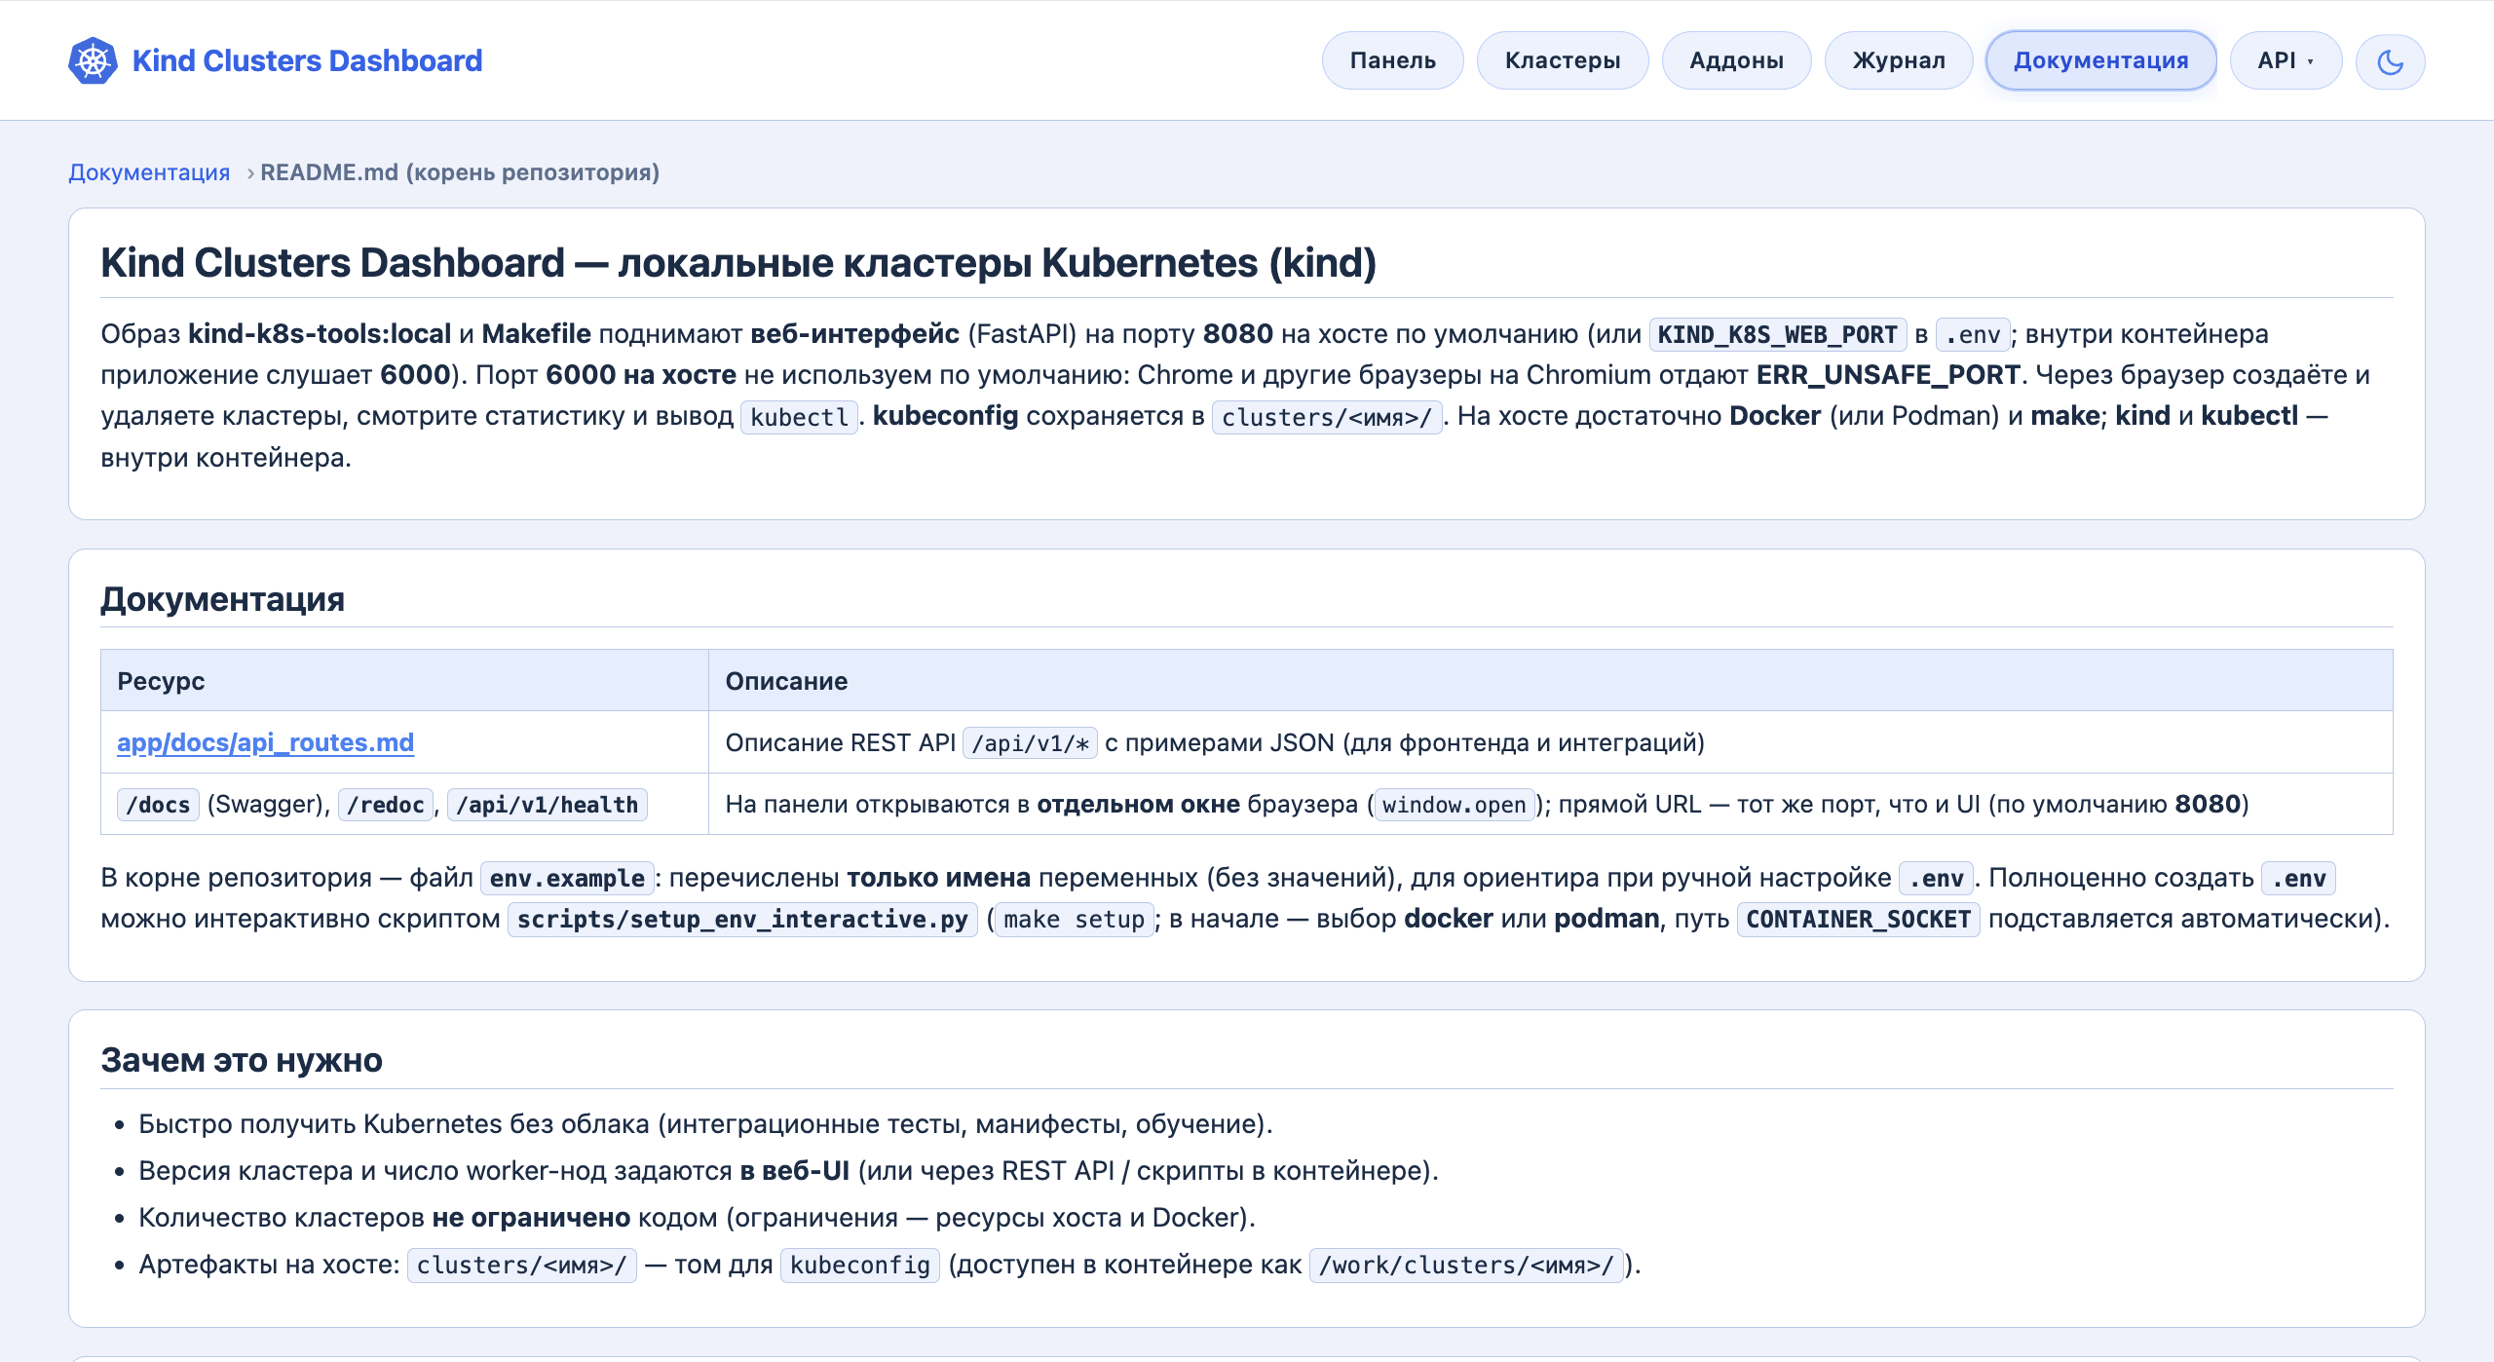Click the Описание table column header
The image size is (2494, 1362).
click(x=1550, y=681)
